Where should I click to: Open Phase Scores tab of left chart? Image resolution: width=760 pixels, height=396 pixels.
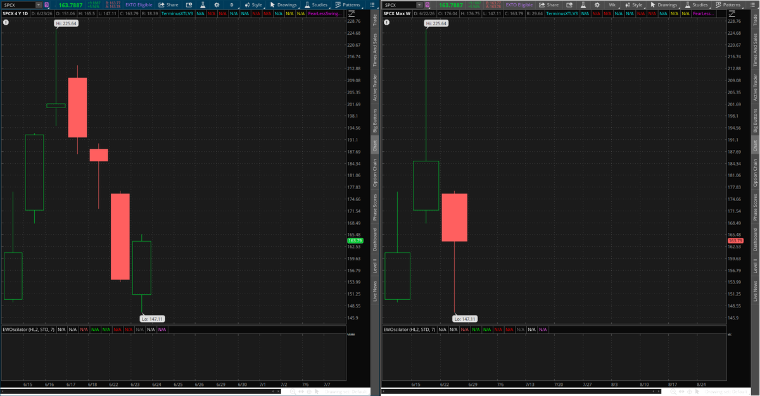(375, 207)
